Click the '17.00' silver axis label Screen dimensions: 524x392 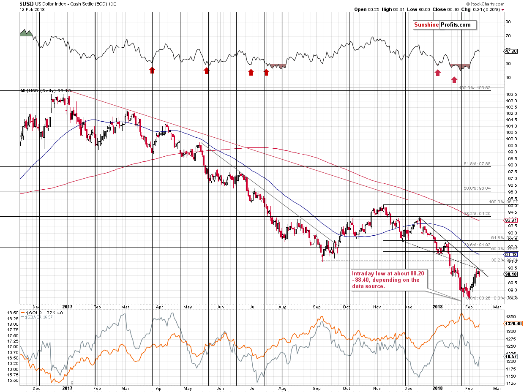[12, 347]
